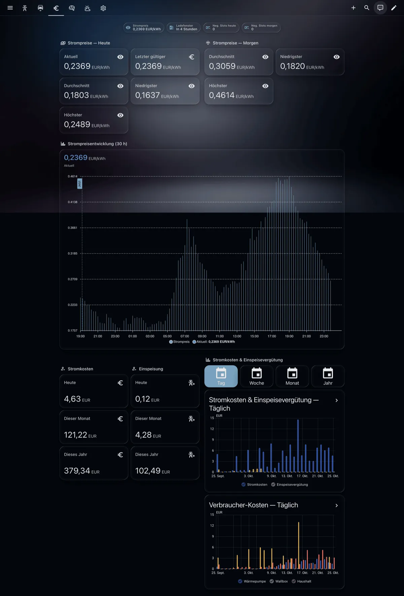Click the Stromkosten section heading icon

(x=63, y=369)
